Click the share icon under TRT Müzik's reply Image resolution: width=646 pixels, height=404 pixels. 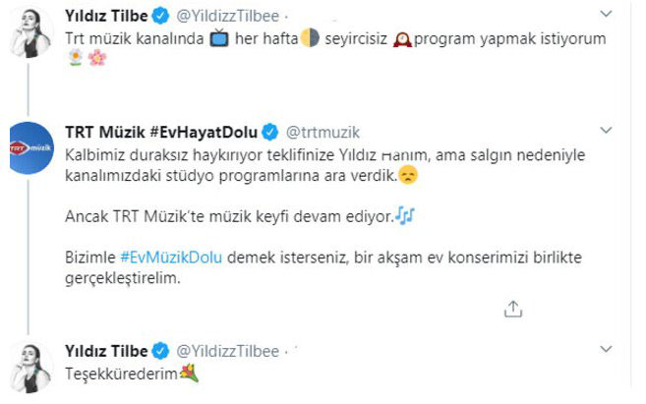click(x=512, y=309)
